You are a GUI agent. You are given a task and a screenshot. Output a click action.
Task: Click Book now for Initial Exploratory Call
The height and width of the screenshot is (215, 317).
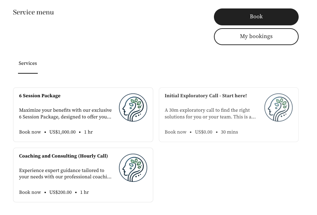pyautogui.click(x=175, y=132)
